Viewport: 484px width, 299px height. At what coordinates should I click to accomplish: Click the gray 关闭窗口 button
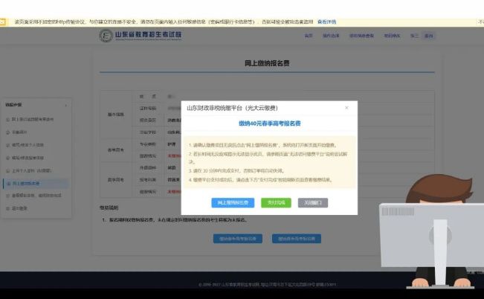pos(313,202)
